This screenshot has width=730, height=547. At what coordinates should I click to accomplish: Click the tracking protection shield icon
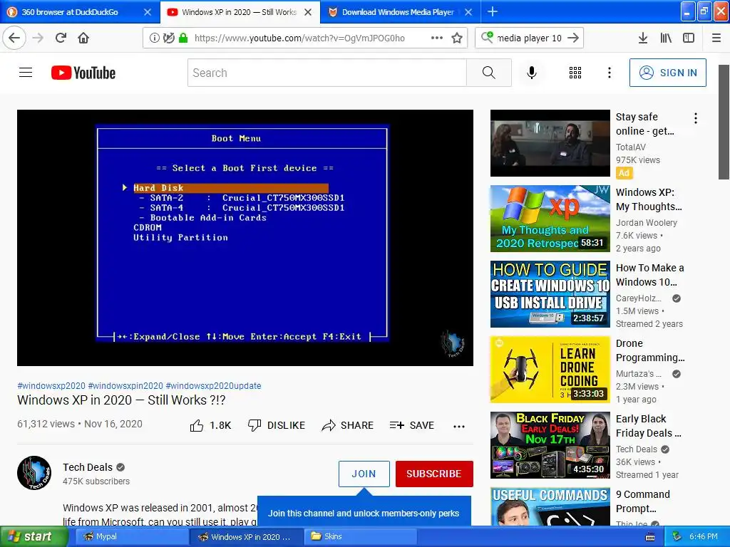(x=168, y=38)
